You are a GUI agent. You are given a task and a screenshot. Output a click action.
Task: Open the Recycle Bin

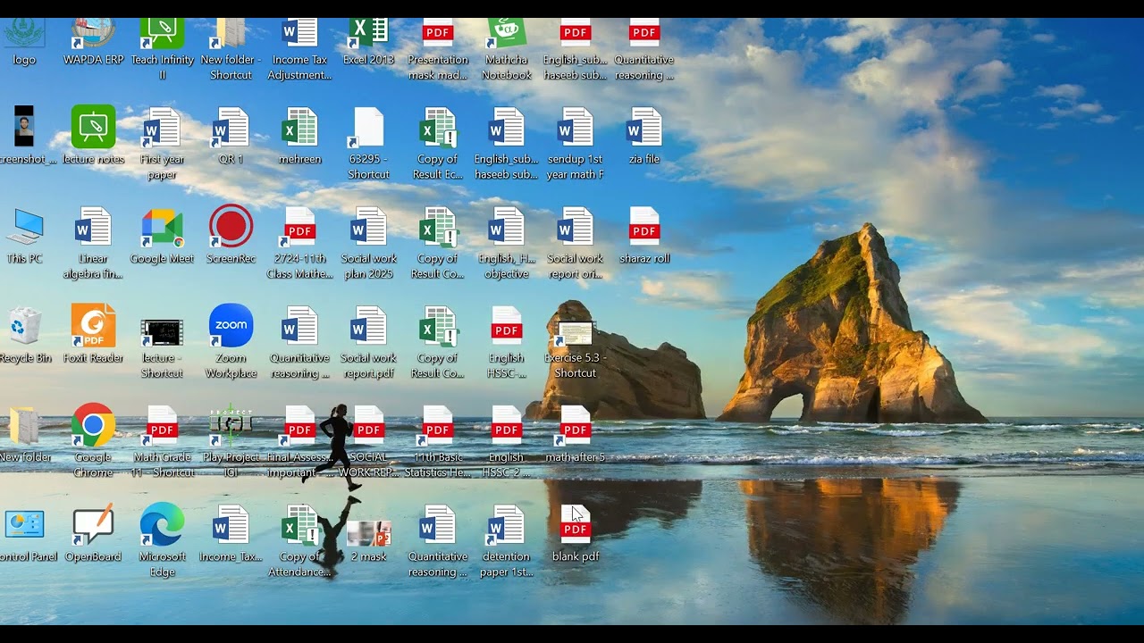pos(24,334)
